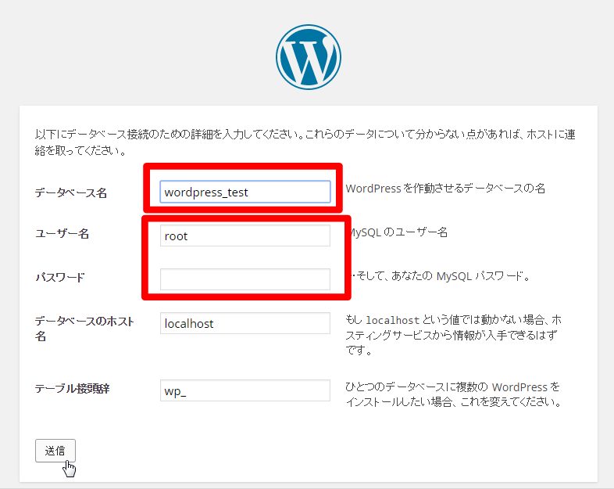Click the table prefix description about multiple WordPress installs
This screenshot has width=614, height=489.
pyautogui.click(x=453, y=396)
